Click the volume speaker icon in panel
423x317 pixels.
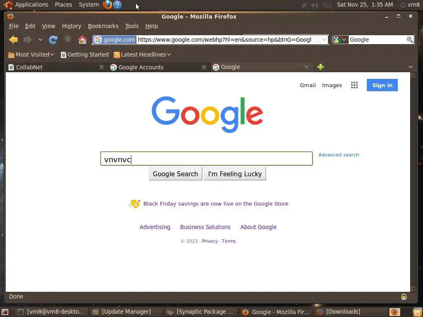pos(314,5)
